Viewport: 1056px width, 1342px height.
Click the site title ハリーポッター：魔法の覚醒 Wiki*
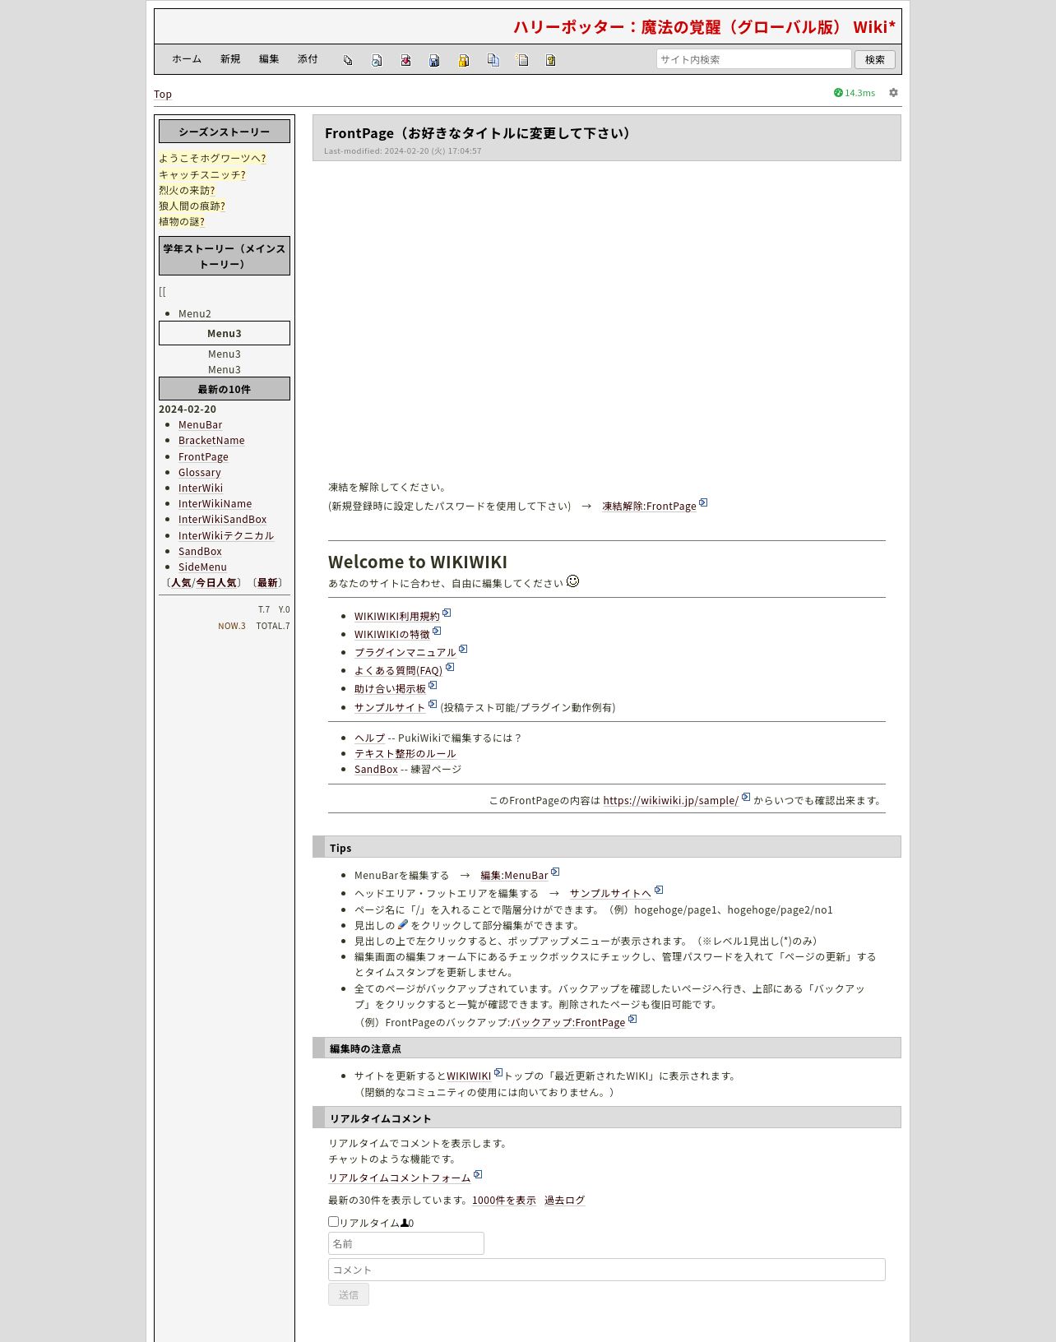pyautogui.click(x=705, y=27)
